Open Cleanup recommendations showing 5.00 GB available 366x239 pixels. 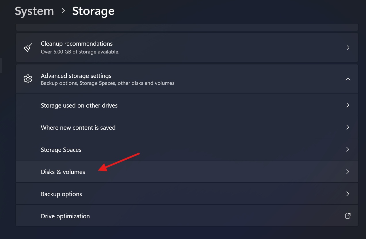coord(187,47)
